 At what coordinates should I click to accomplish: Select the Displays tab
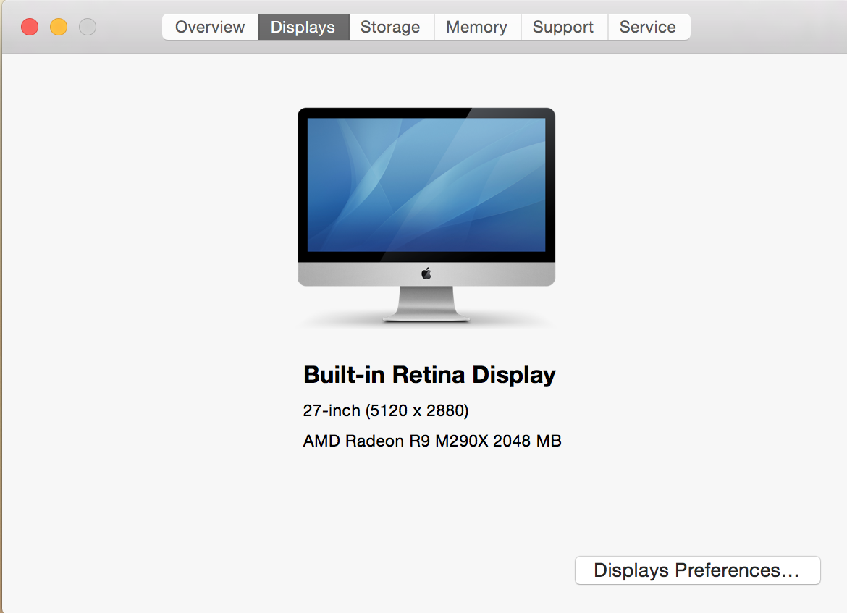(303, 27)
